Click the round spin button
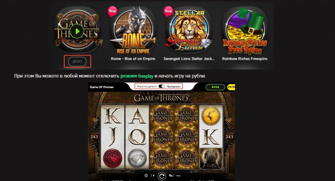335x181 pixels. pos(162,176)
